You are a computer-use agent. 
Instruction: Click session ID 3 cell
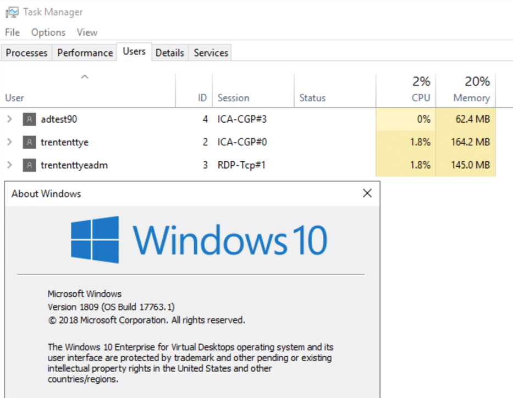click(205, 165)
